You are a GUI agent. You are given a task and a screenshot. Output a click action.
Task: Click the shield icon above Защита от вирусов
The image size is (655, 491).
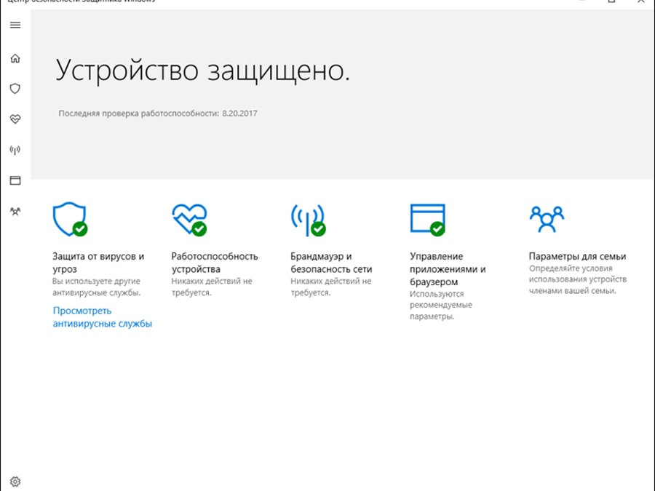[x=68, y=220]
